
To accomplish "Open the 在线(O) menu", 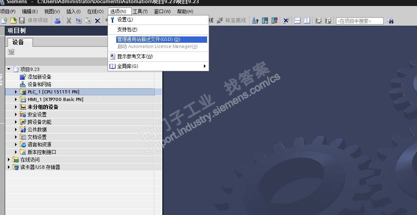I will tap(95, 11).
